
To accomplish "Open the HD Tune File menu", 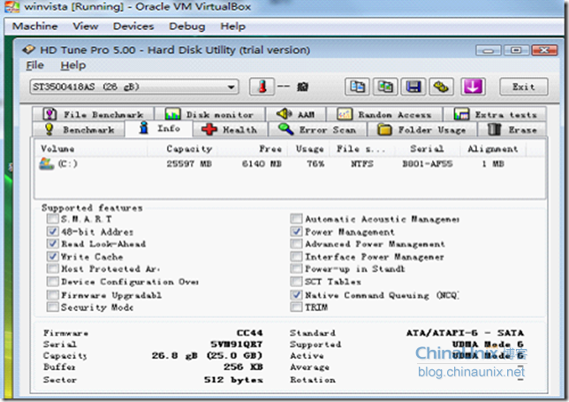I will click(34, 65).
